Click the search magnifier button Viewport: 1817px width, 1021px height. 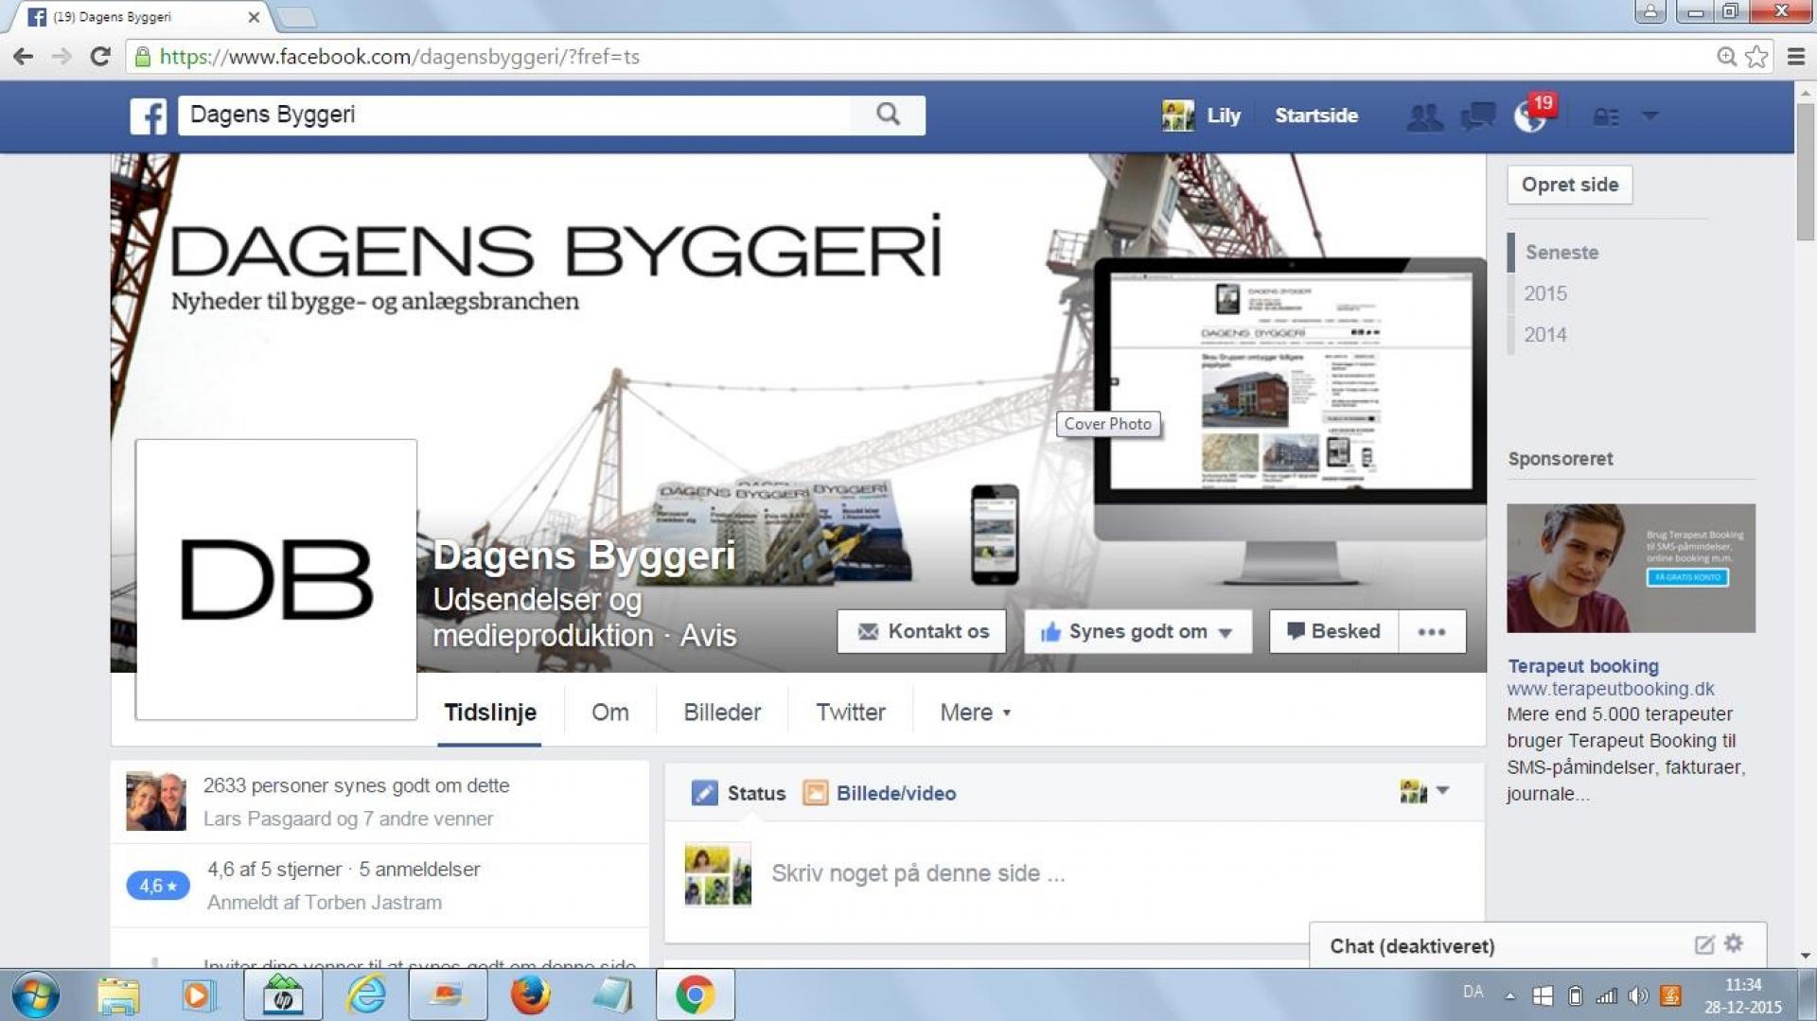pos(887,114)
